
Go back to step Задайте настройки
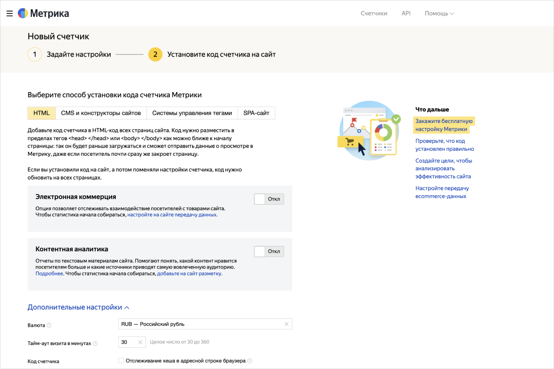coord(79,55)
